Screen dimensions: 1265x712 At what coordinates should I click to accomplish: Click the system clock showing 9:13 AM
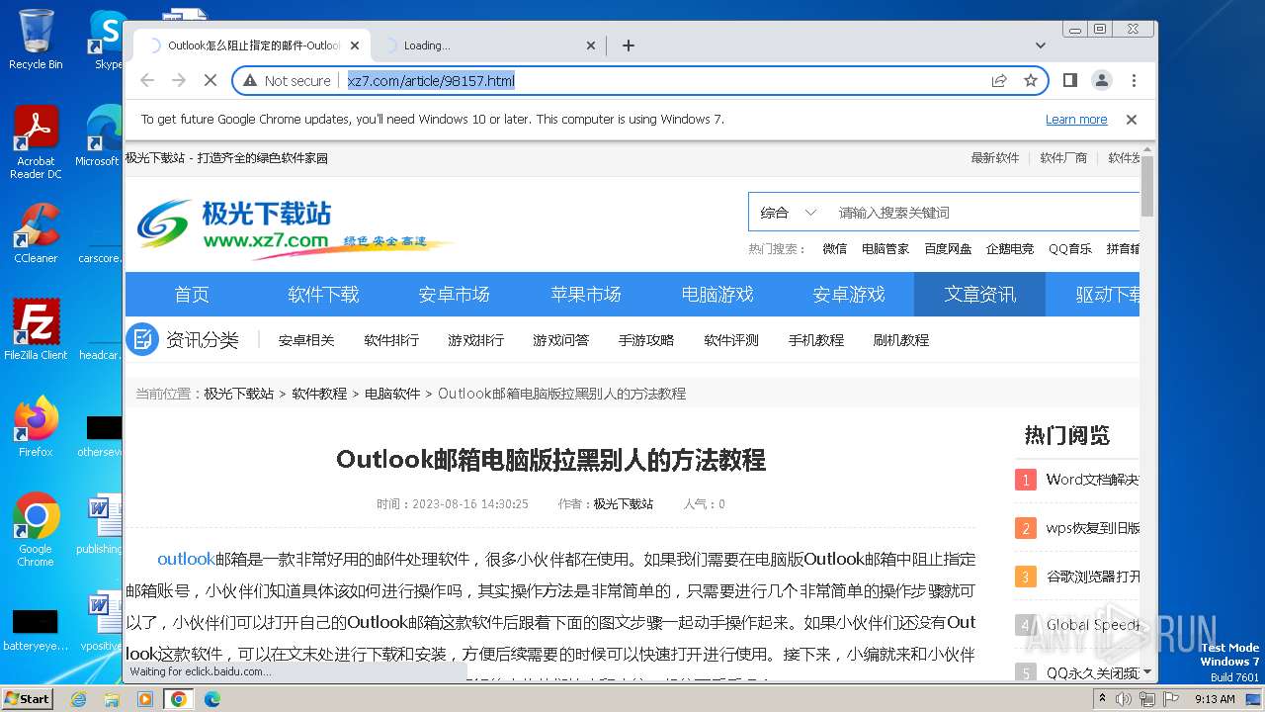point(1215,699)
